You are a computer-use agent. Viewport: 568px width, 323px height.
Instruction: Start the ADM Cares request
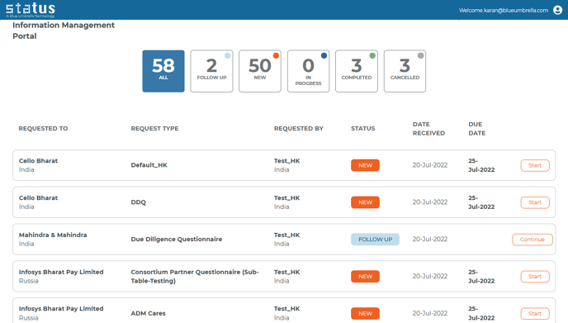coord(535,314)
